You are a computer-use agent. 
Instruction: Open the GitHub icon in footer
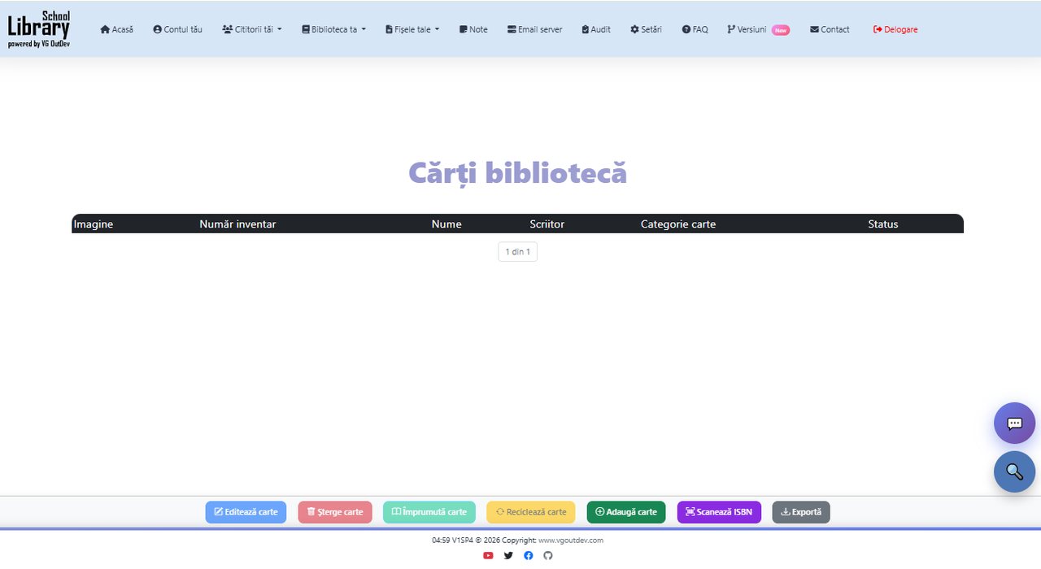tap(548, 556)
